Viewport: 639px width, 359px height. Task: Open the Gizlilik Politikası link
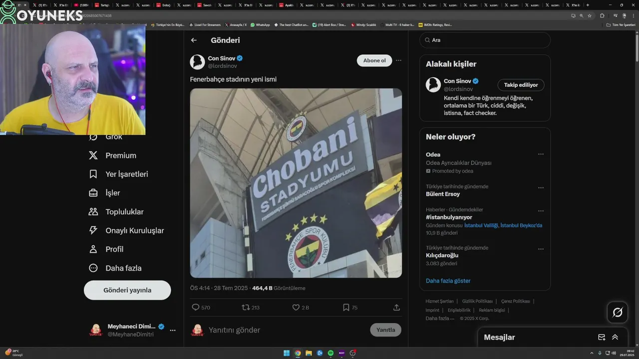[x=477, y=301]
